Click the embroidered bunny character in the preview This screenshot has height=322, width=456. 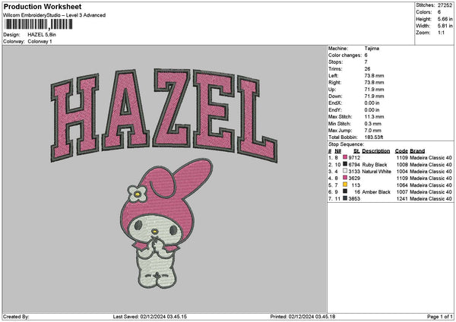(166, 223)
